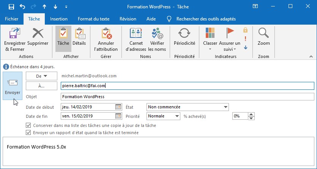The image size is (317, 169).
Task: Open the Détails view
Action: [x=79, y=34]
